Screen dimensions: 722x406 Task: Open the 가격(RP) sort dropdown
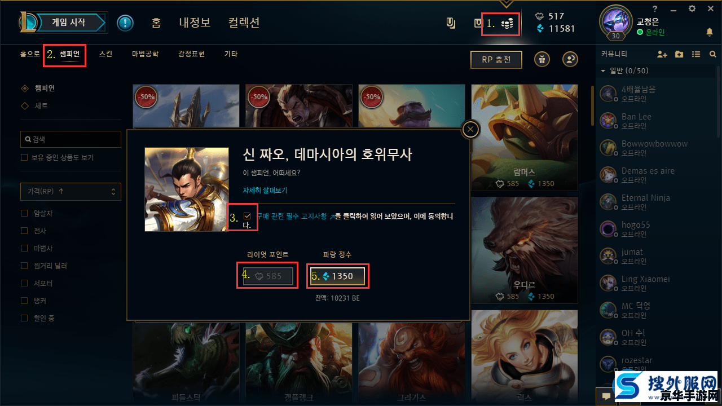71,191
